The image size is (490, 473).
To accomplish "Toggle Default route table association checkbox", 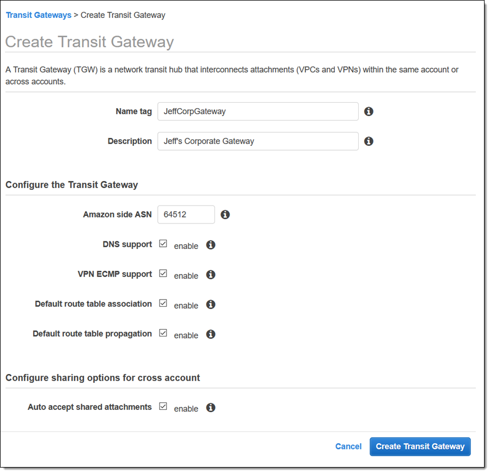I will 163,303.
